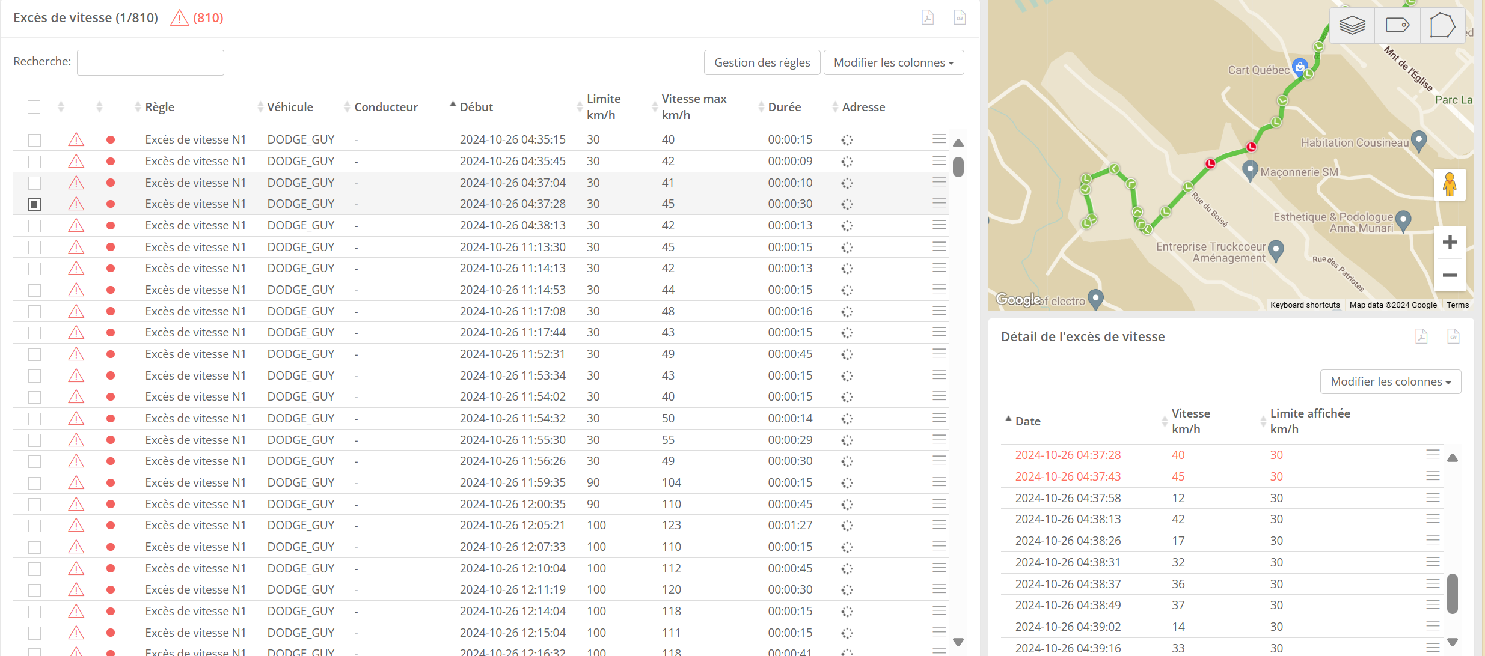
Task: Open the map Terms link
Action: pyautogui.click(x=1457, y=305)
